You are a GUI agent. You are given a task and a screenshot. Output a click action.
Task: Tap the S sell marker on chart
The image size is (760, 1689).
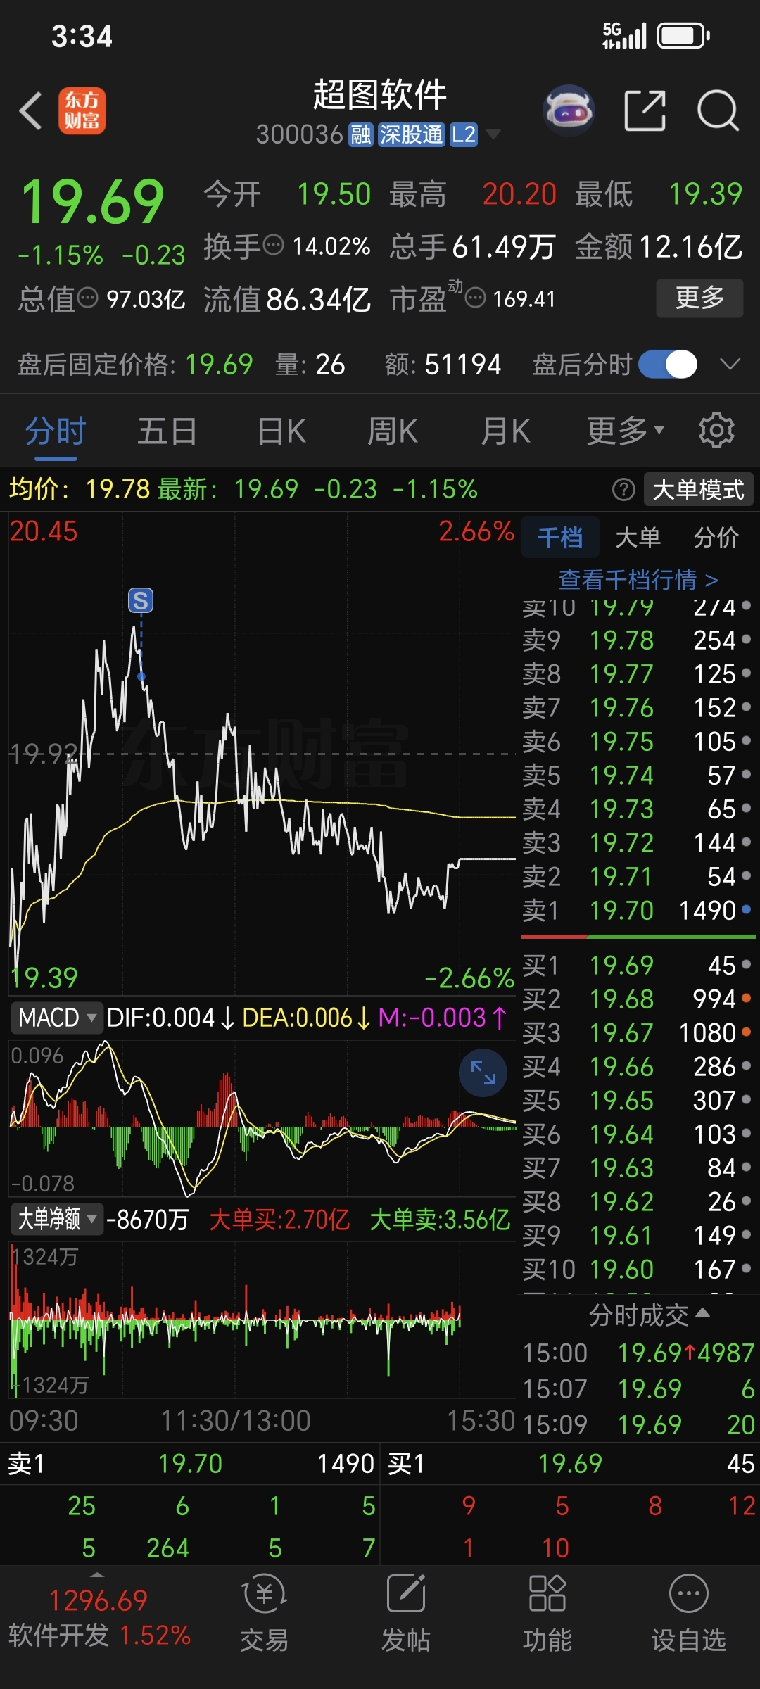click(x=141, y=601)
